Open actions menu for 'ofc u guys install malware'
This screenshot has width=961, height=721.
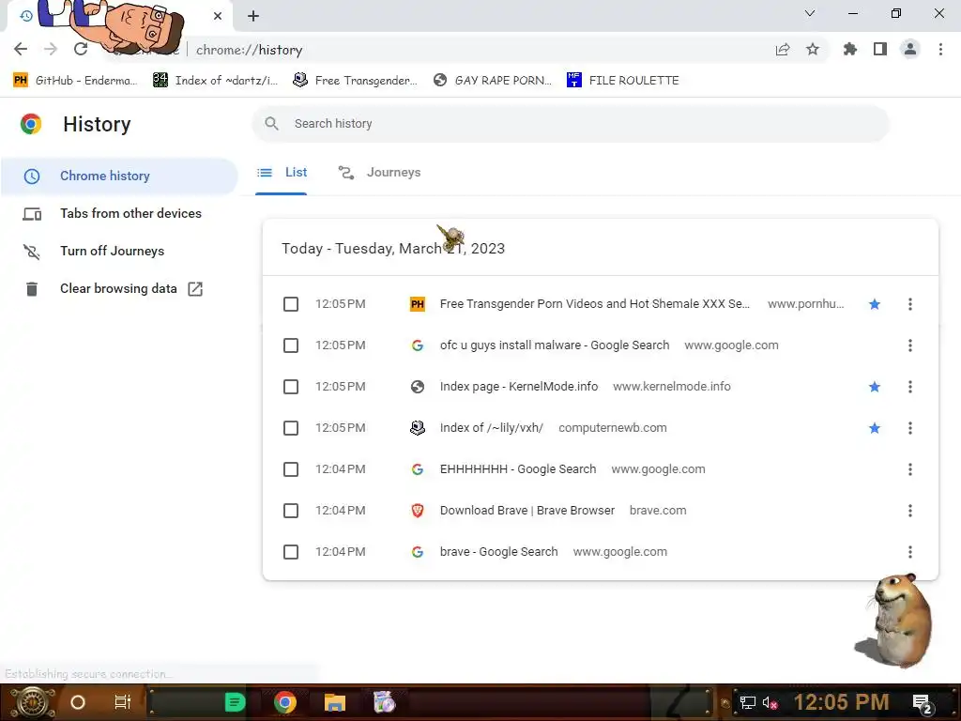(x=910, y=345)
